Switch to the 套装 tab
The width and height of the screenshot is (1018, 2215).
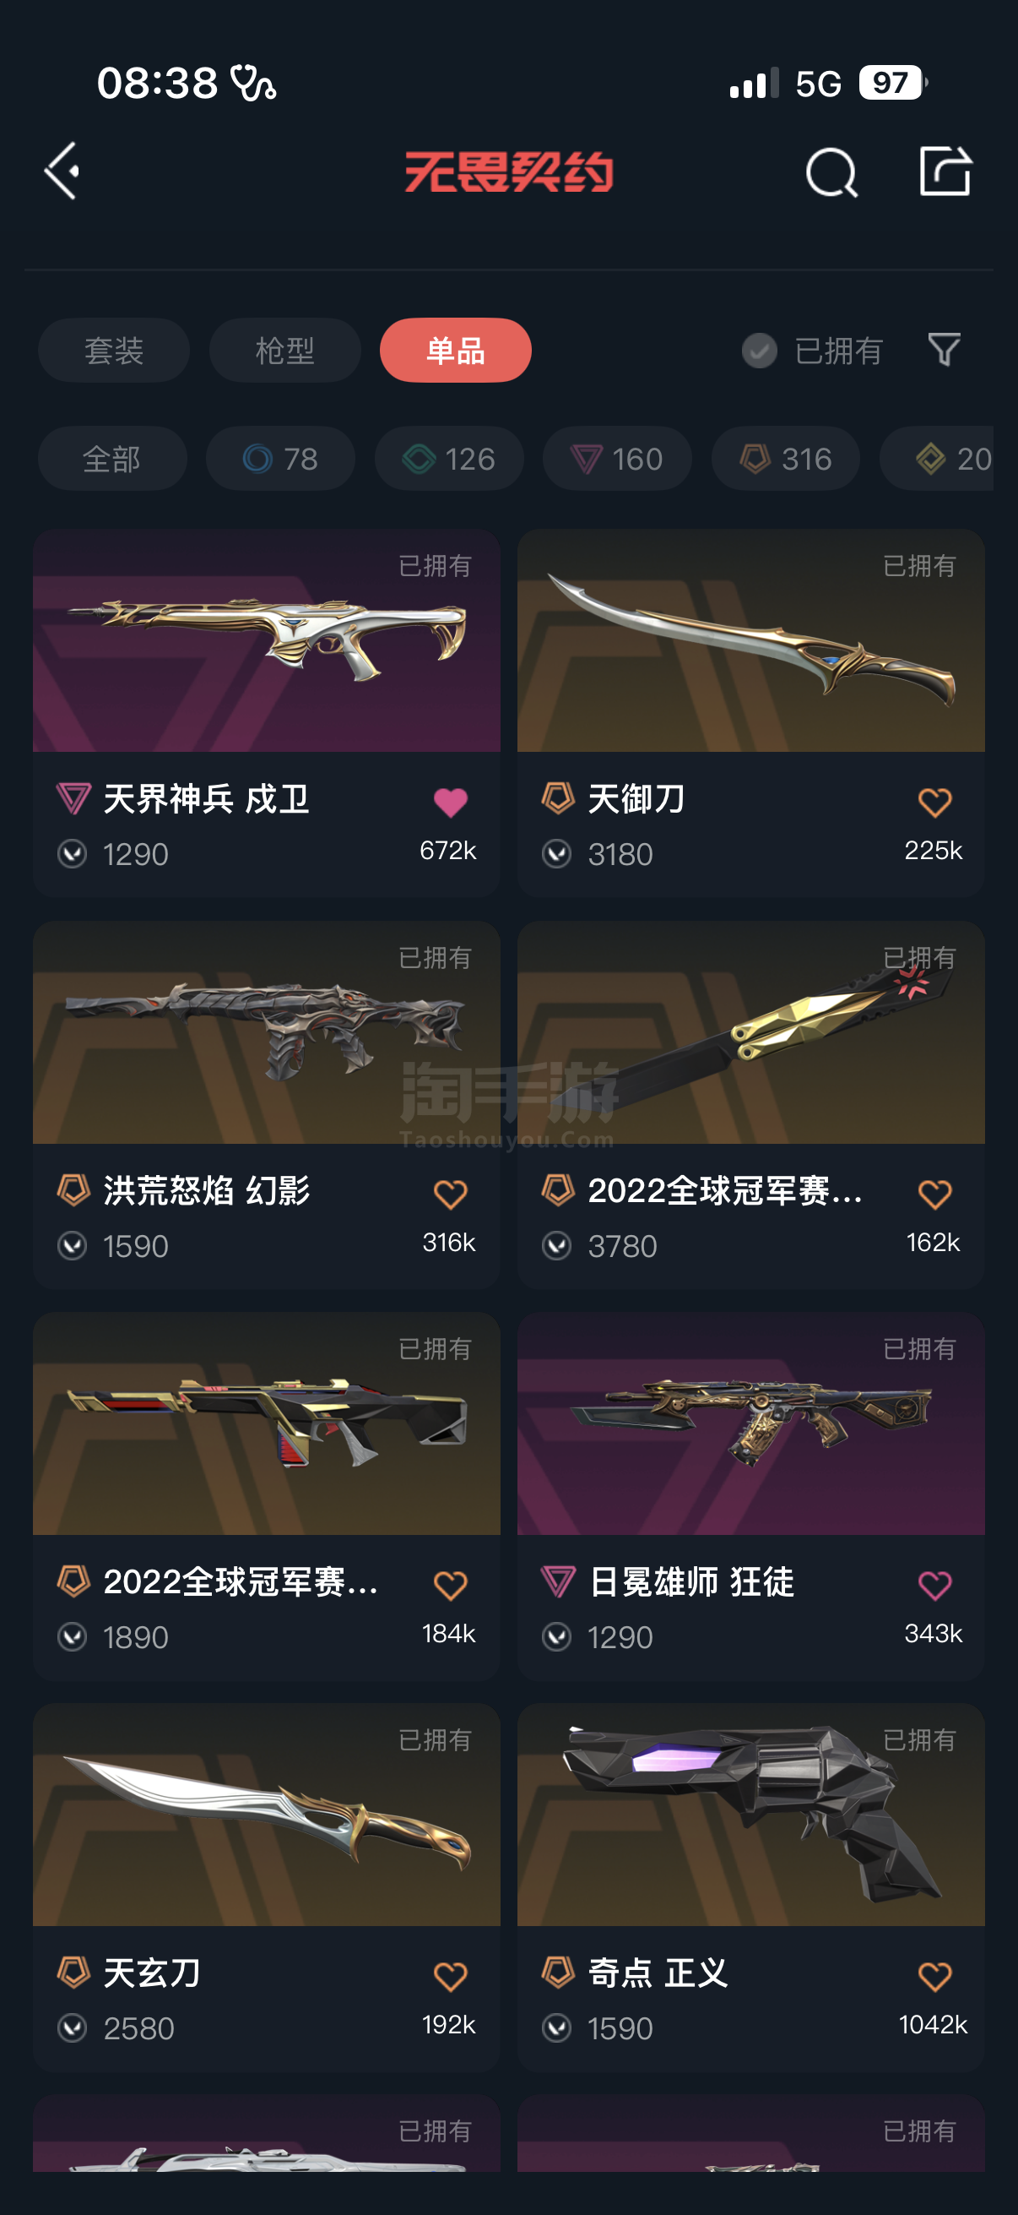pos(114,351)
